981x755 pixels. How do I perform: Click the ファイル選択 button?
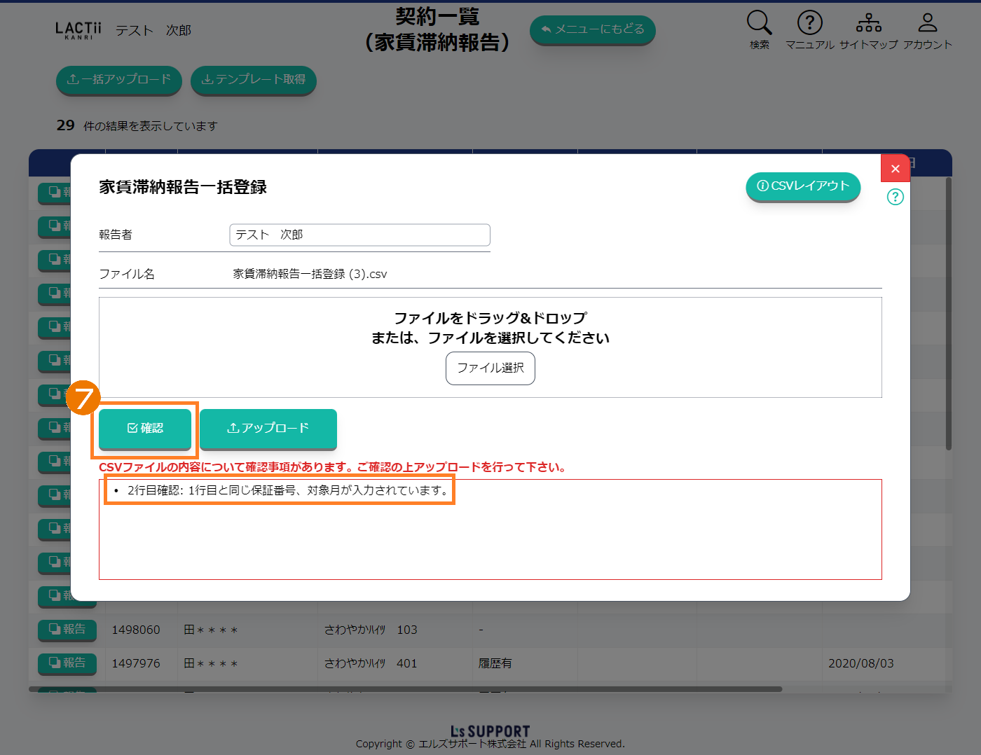tap(490, 368)
